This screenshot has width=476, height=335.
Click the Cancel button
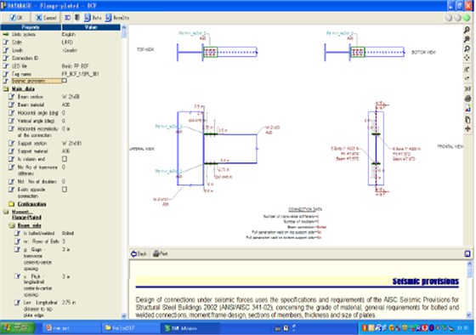pos(46,18)
